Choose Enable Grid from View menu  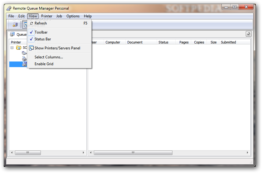pyautogui.click(x=59, y=64)
